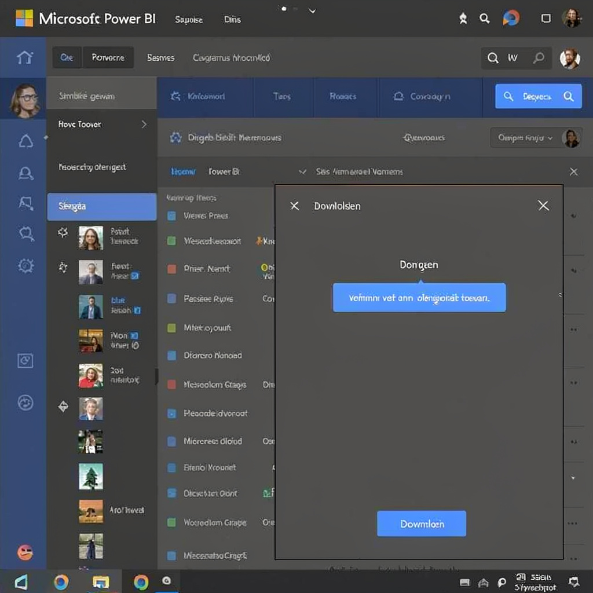Viewport: 593px width, 593px height.
Task: Click the diamond icon in the contacts list
Action: coord(63,407)
